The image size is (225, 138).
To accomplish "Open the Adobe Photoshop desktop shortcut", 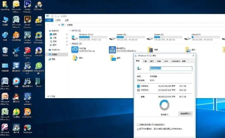I will tap(27, 7).
